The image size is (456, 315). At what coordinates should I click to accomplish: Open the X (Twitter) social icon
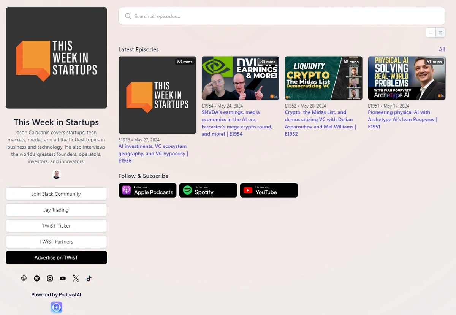click(76, 279)
